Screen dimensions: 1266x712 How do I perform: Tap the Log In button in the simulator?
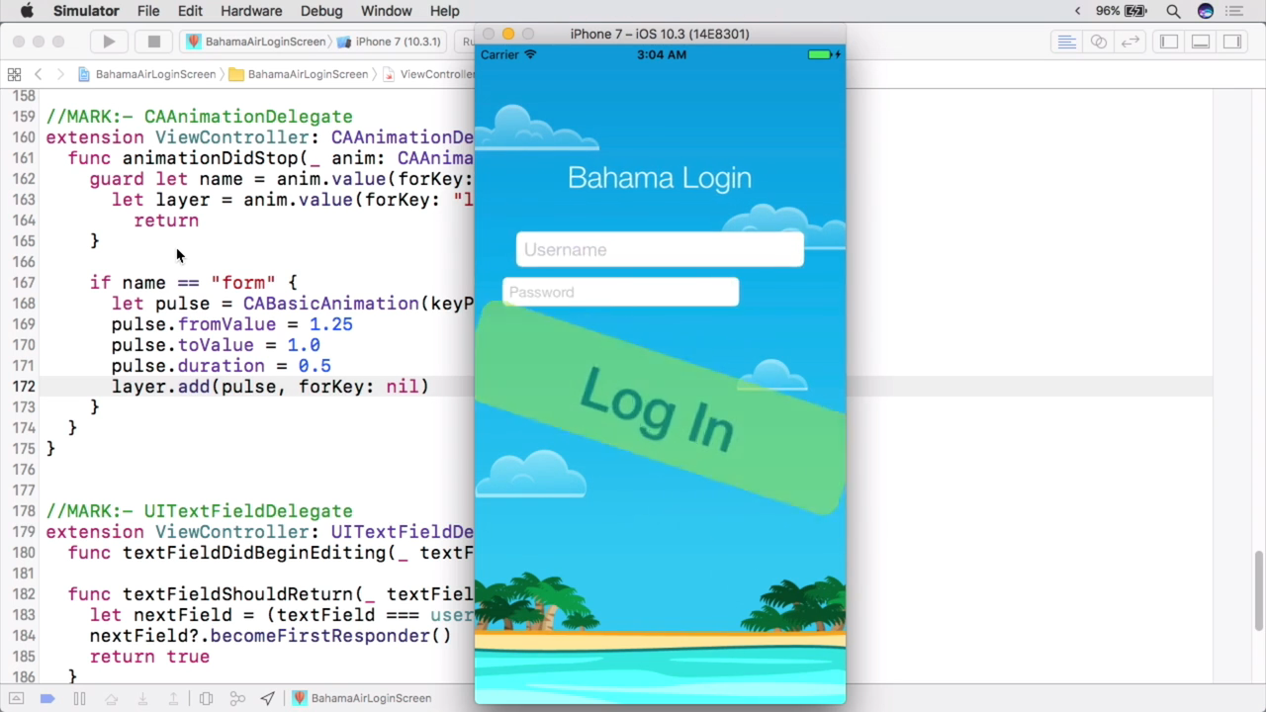(658, 405)
